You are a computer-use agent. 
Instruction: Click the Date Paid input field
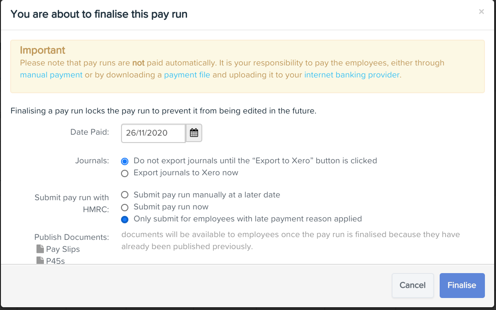click(x=152, y=133)
